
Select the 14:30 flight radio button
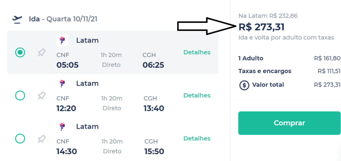(20, 138)
